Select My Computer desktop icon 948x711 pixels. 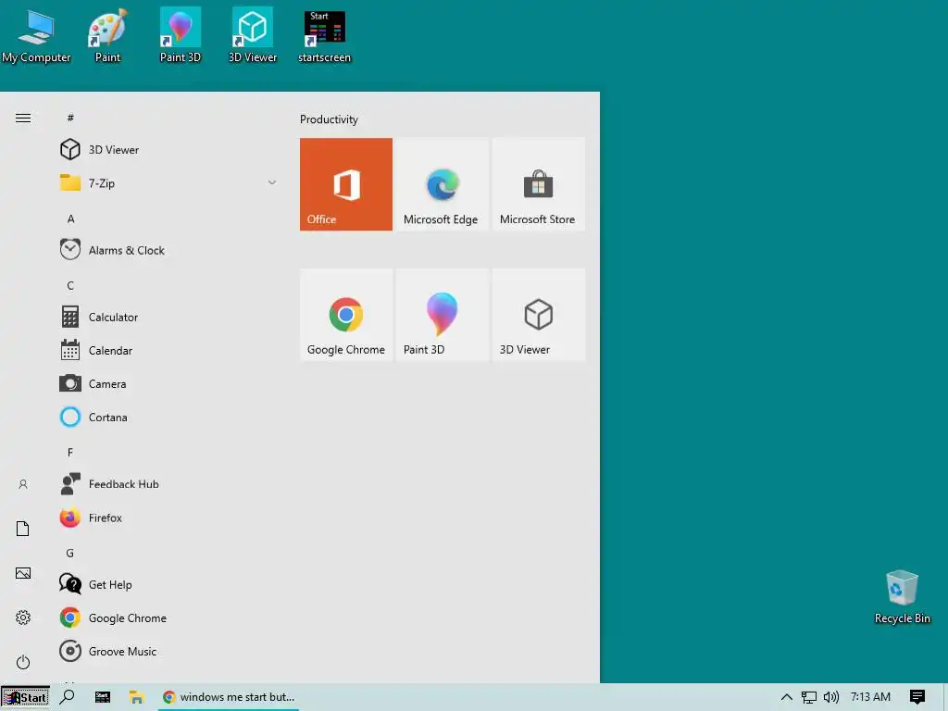[x=36, y=36]
